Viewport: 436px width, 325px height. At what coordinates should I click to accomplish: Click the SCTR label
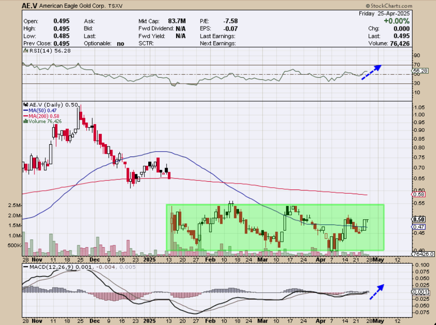(x=146, y=43)
